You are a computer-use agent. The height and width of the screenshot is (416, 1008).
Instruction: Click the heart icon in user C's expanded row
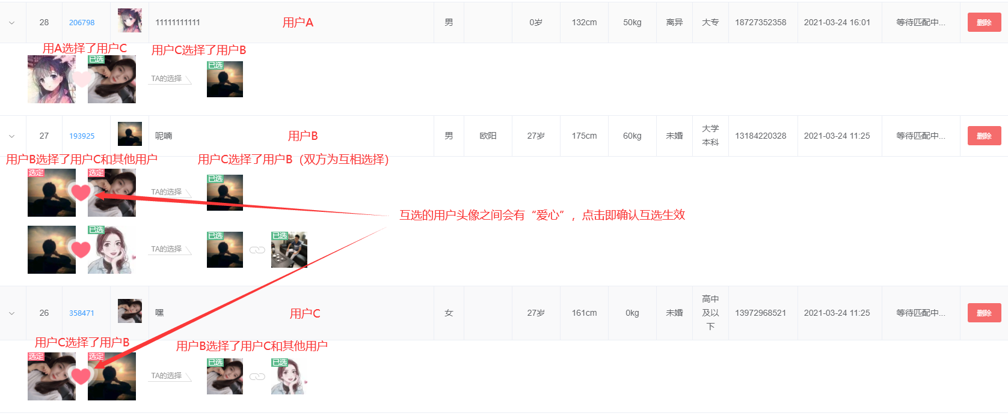point(81,376)
